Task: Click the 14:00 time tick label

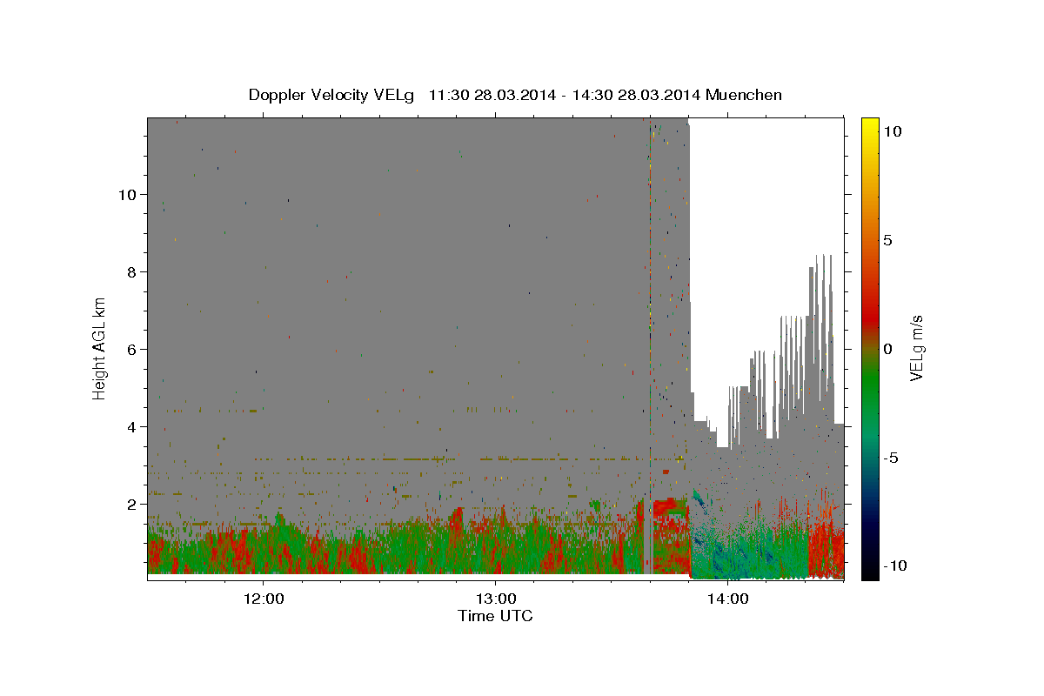Action: coord(727,599)
